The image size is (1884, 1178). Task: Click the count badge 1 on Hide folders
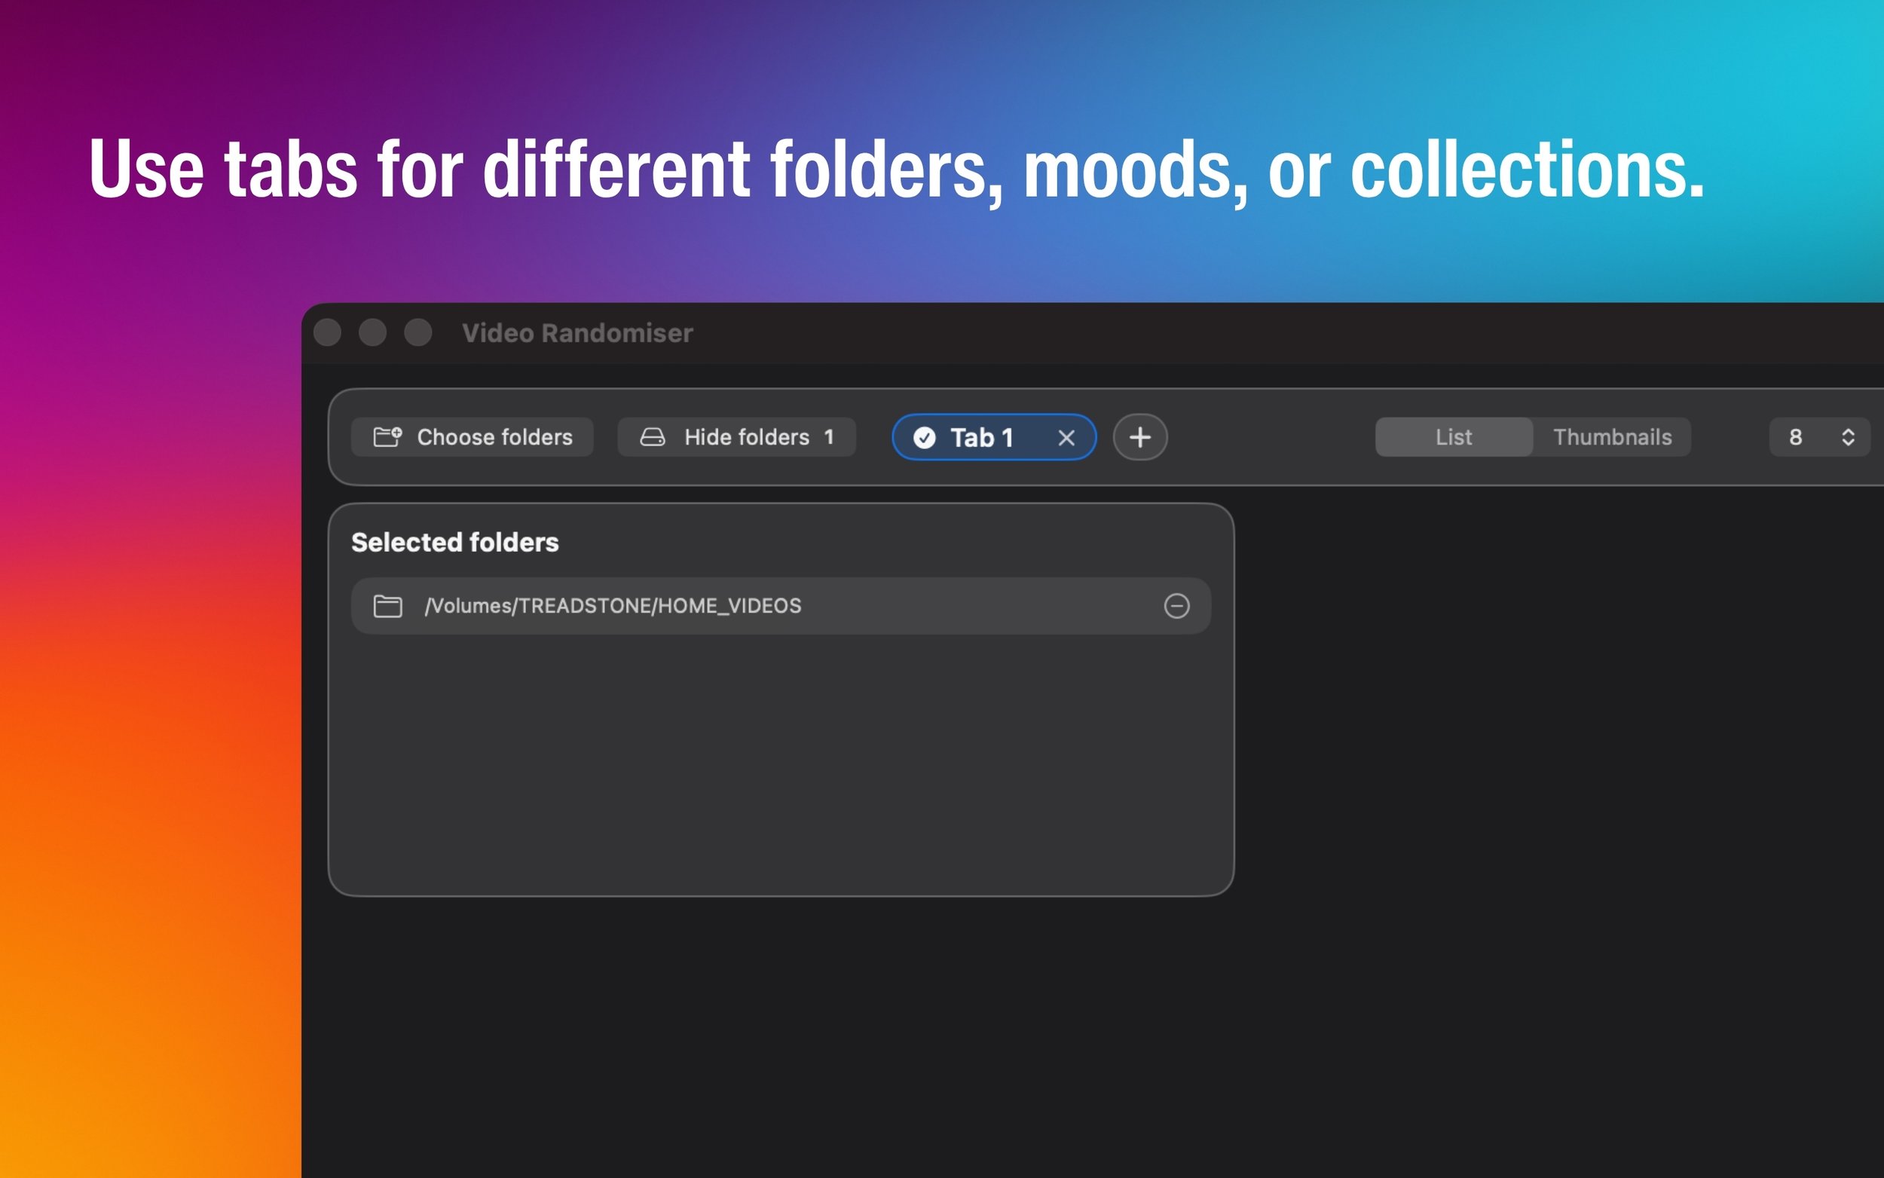(x=829, y=437)
